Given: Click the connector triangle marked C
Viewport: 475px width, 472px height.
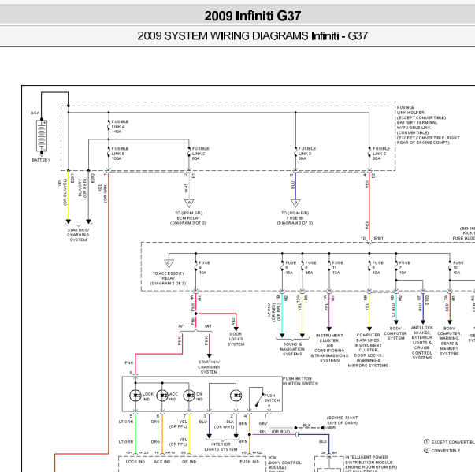Looking at the screenshot, I should (x=169, y=263).
